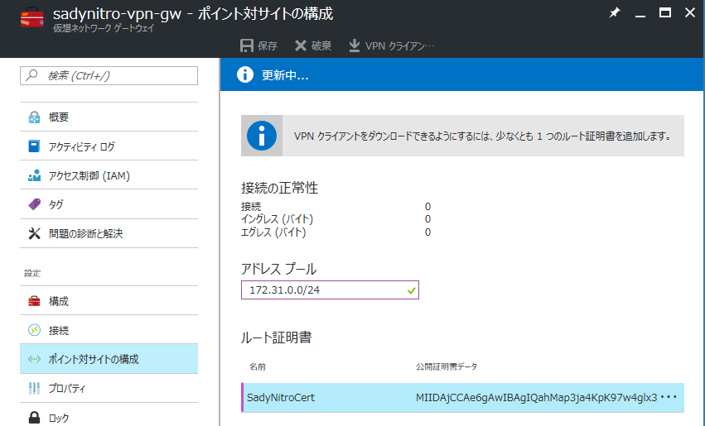
Task: Click the large info icon in VPN notice
Action: pyautogui.click(x=261, y=136)
